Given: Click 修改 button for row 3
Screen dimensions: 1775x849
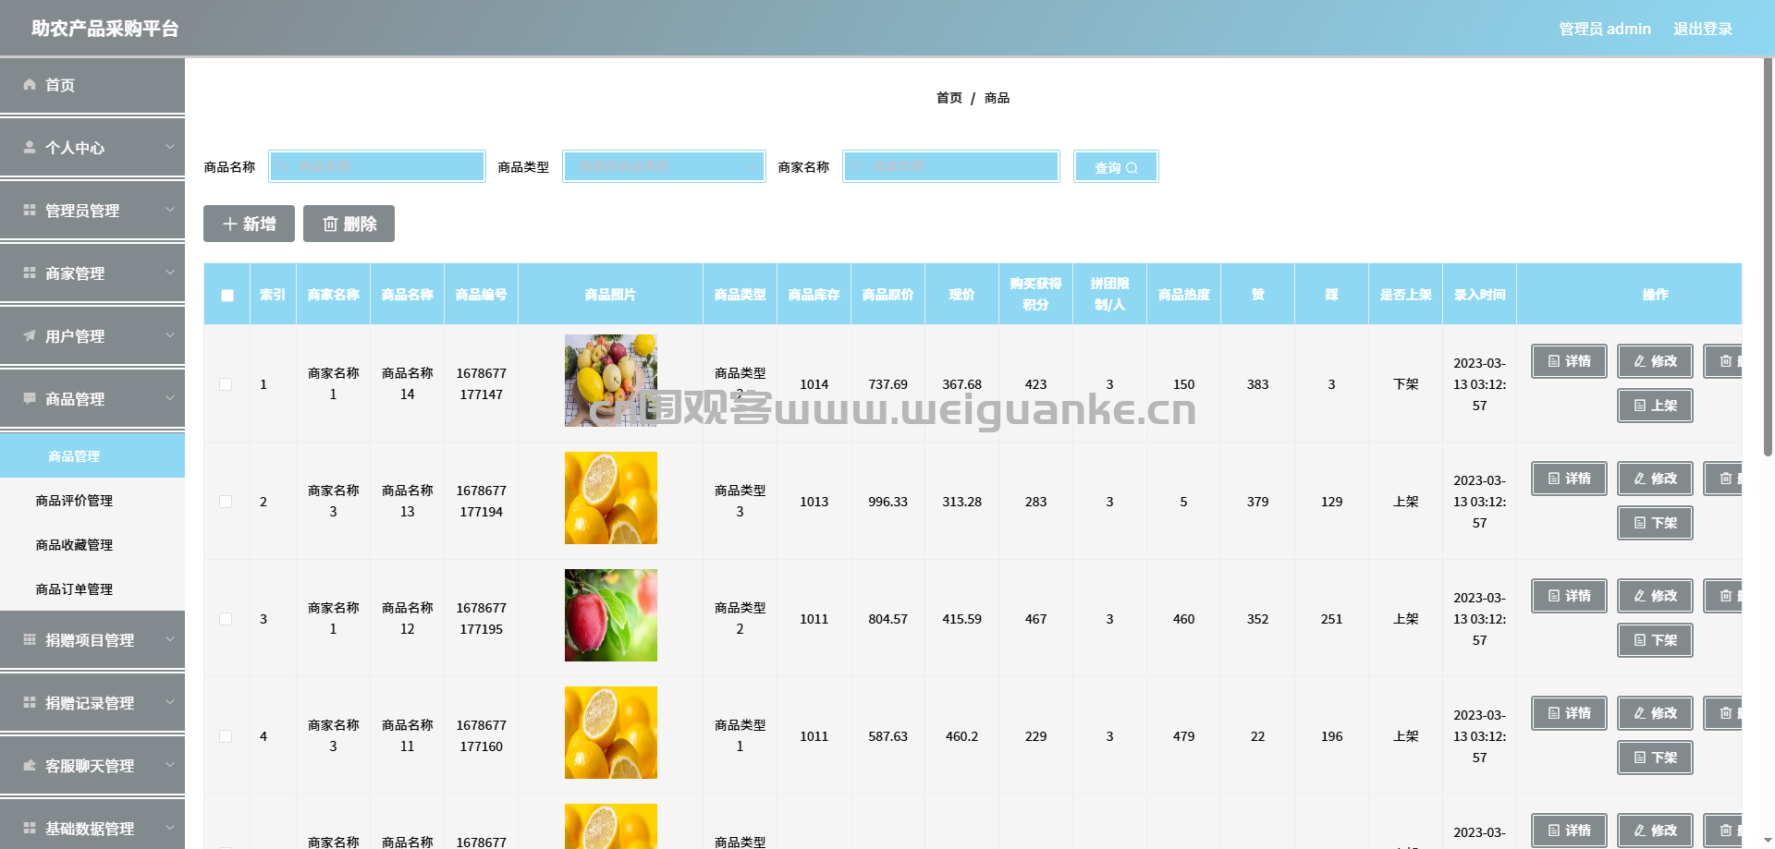Looking at the screenshot, I should point(1655,596).
